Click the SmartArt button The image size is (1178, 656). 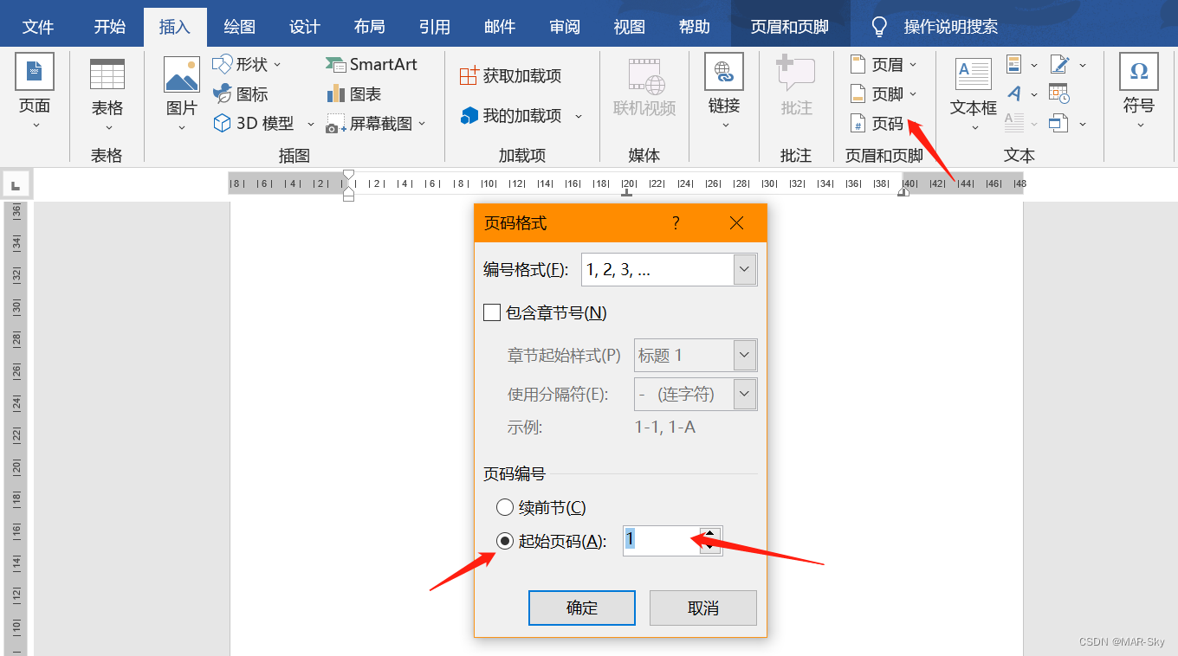[x=372, y=64]
